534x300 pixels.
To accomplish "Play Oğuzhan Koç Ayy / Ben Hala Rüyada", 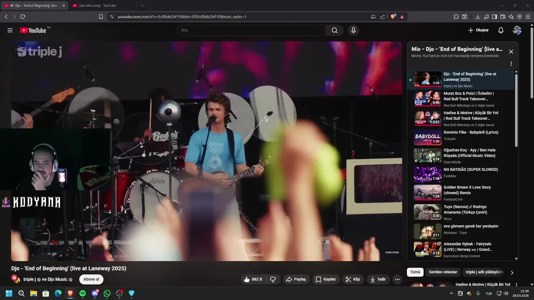I will [x=461, y=155].
